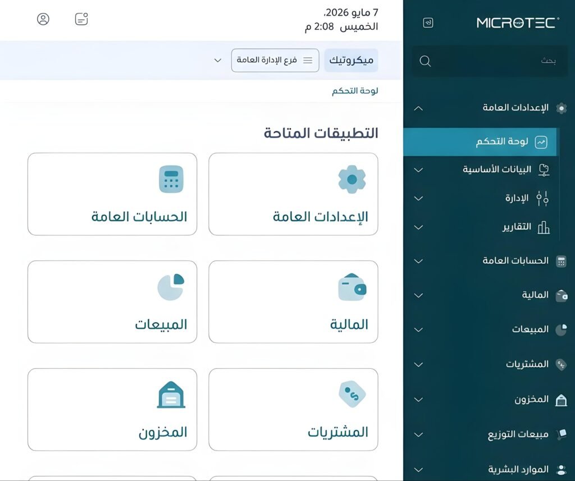Open the الحسابات العامة application card
Viewport: 575px width, 481px height.
point(112,194)
